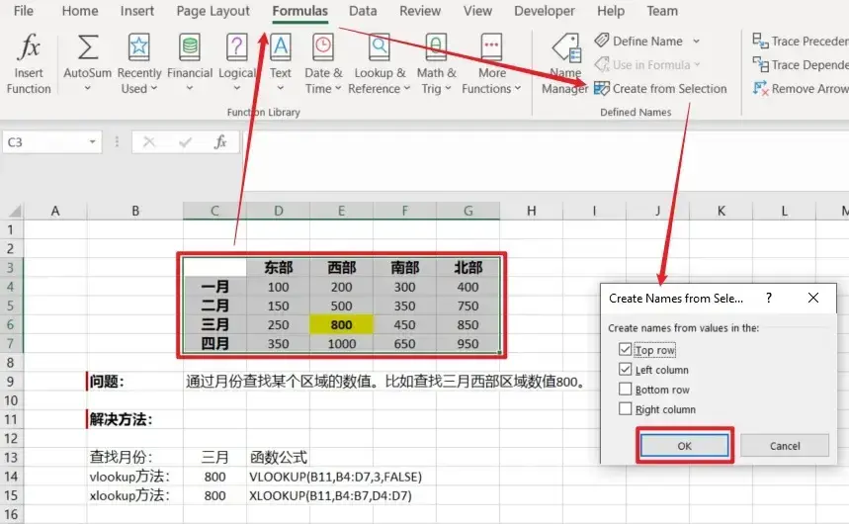Screen dimensions: 849x524
Task: Click the dialog help question mark
Action: coord(769,298)
